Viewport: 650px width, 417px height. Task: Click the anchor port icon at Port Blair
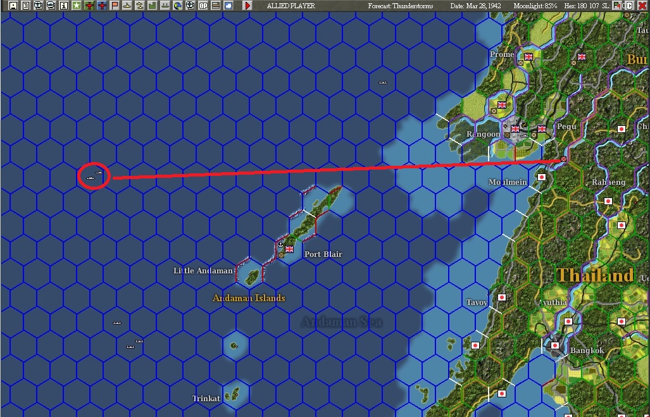coord(280,245)
